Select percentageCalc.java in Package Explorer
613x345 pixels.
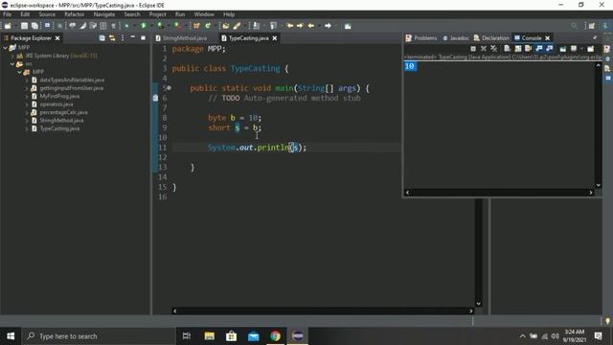pos(64,112)
